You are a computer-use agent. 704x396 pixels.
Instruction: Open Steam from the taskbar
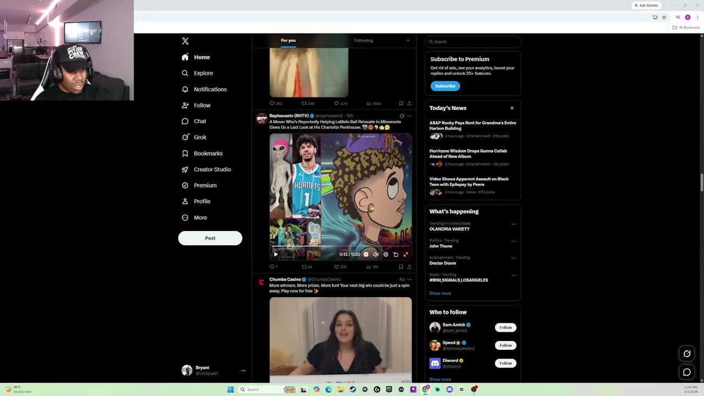tap(353, 389)
